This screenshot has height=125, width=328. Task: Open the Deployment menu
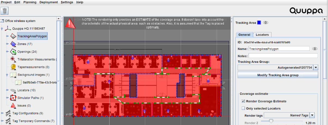point(49,2)
